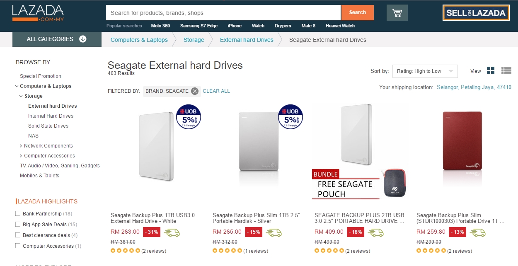Viewport: 518px width, 266px height.
Task: Expand the Network Components category
Action: (x=21, y=146)
